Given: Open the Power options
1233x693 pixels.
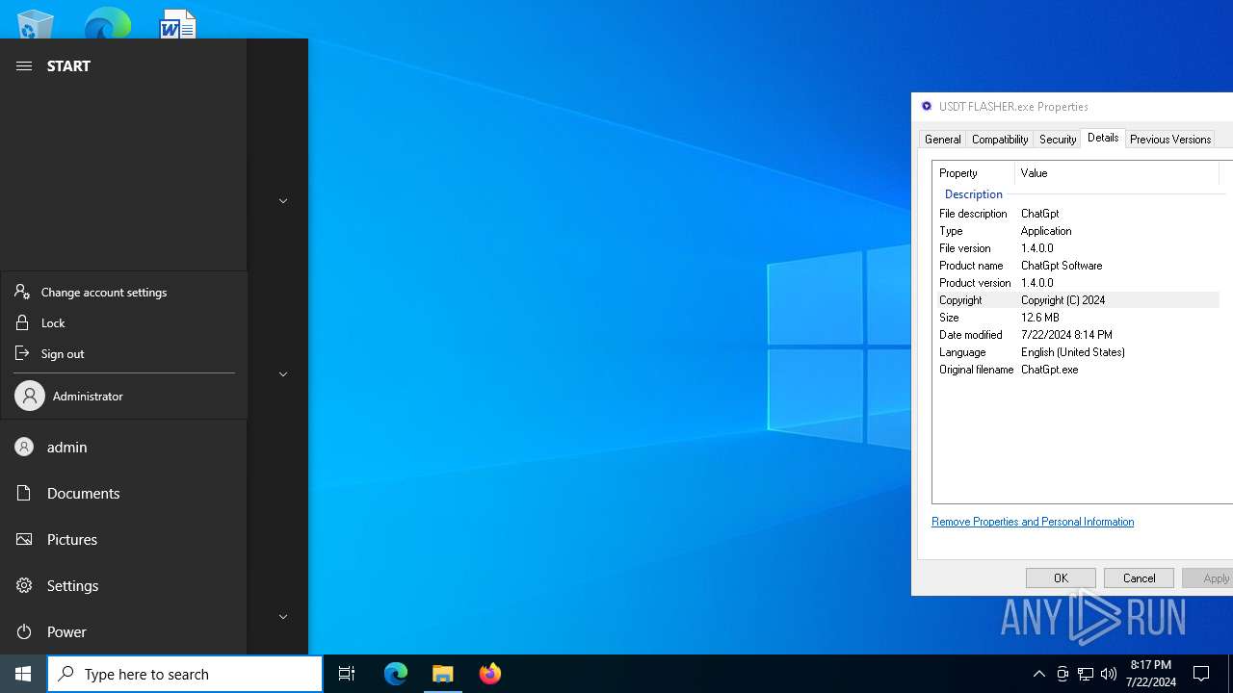Looking at the screenshot, I should pos(123,631).
